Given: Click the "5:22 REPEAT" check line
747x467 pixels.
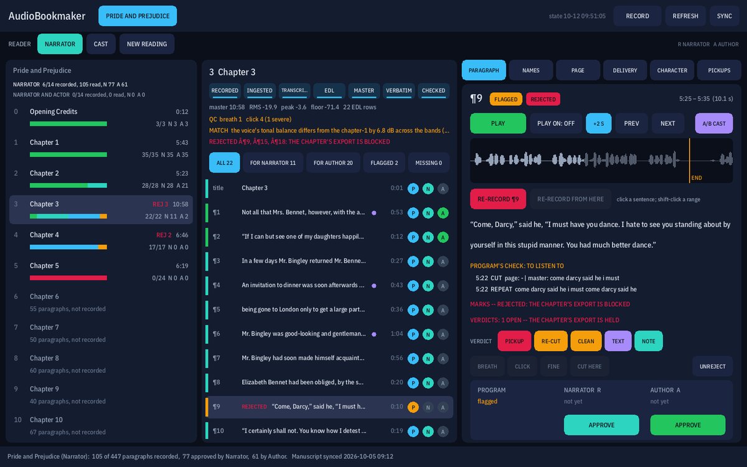Looking at the screenshot, I should point(556,289).
